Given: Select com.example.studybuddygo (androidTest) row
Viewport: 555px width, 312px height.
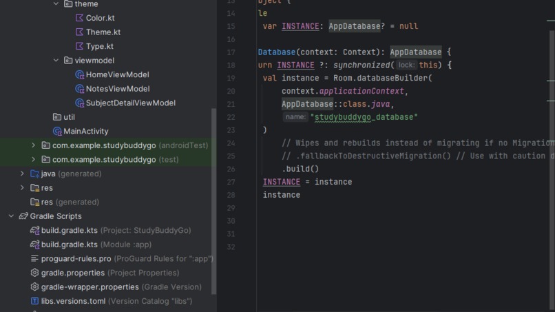Looking at the screenshot, I should pos(106,145).
